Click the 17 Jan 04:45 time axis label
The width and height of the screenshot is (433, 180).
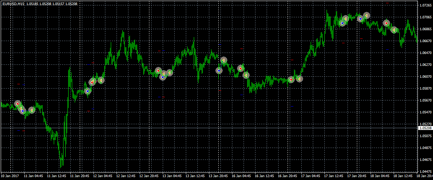click(x=310, y=176)
